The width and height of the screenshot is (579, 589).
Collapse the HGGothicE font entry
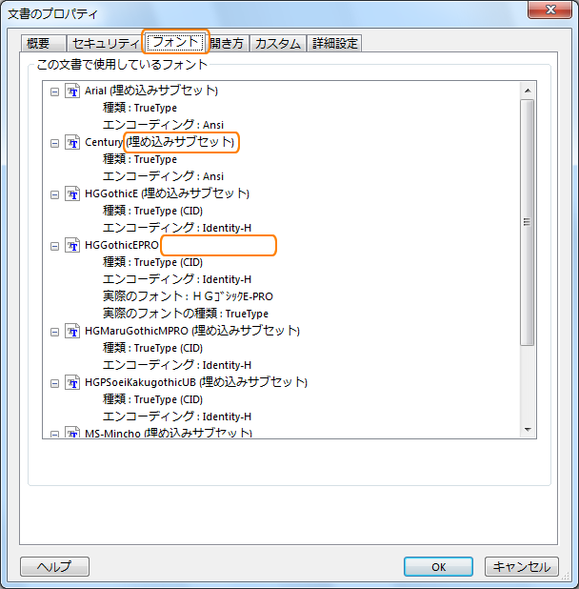point(55,195)
